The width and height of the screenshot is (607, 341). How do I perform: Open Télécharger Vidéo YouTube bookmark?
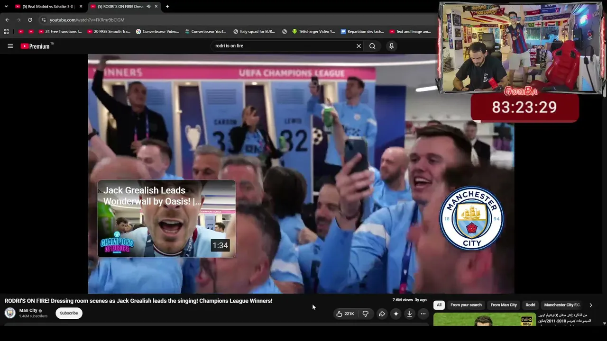313,32
